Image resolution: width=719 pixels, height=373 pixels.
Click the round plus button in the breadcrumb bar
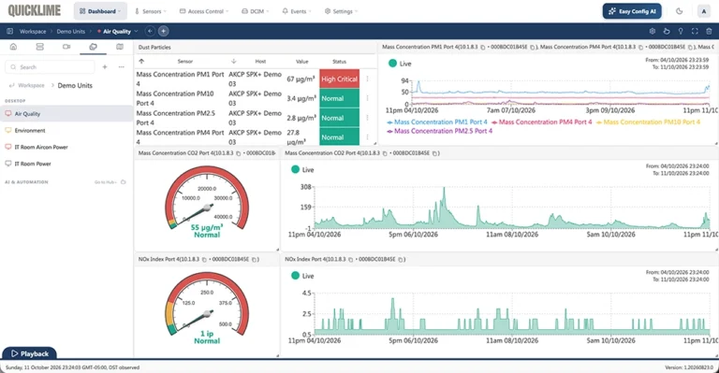(x=163, y=31)
